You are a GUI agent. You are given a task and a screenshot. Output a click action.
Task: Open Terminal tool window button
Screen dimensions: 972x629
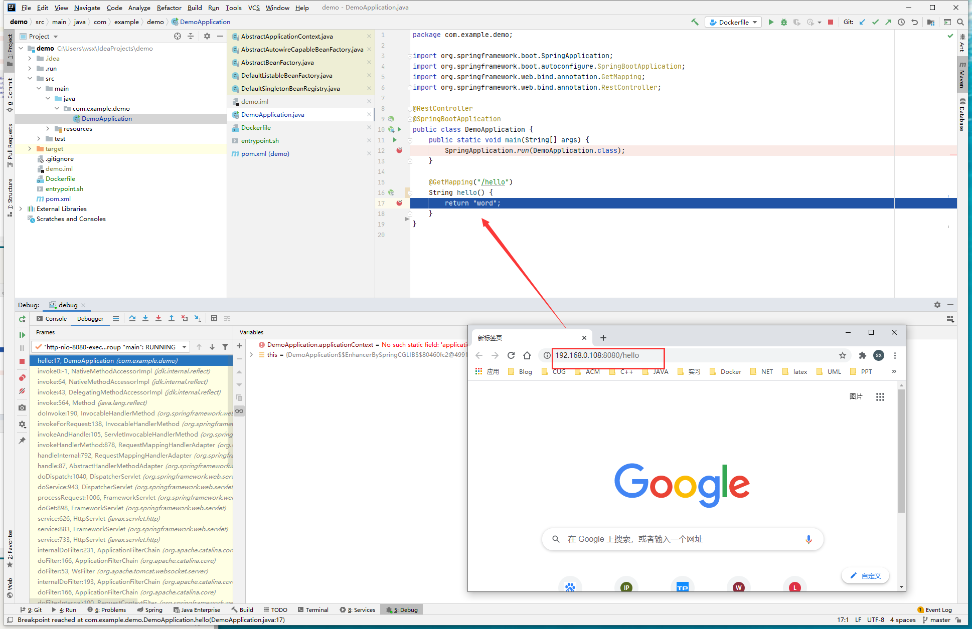point(313,610)
